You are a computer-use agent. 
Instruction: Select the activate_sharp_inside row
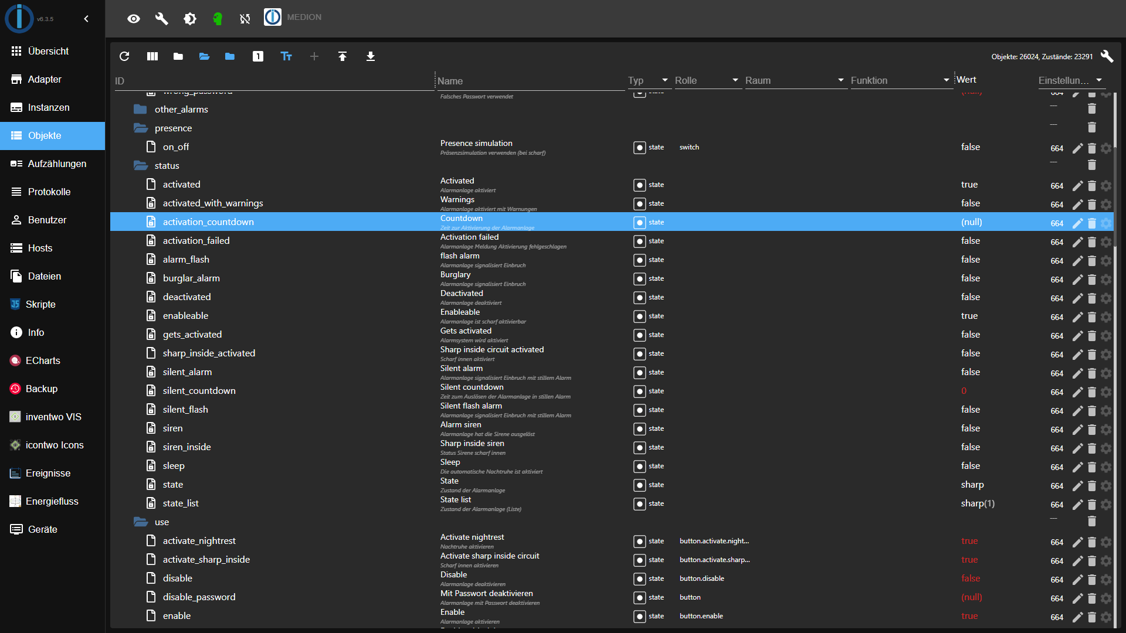[612, 560]
